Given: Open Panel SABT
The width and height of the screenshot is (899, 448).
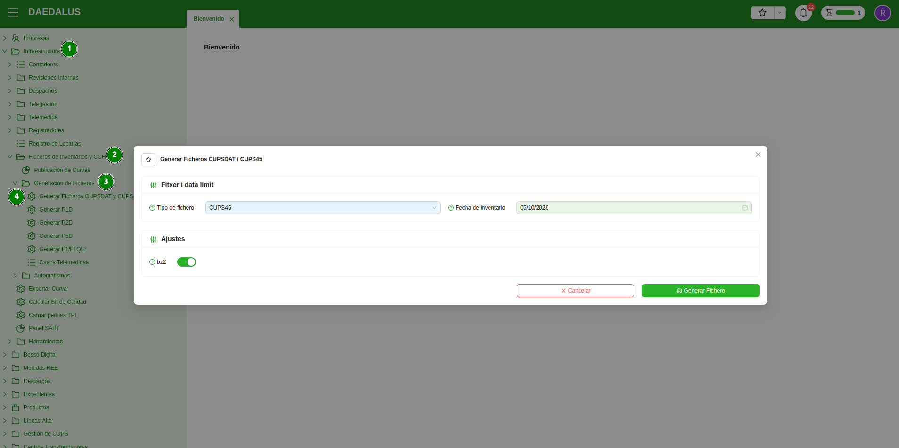Looking at the screenshot, I should (x=44, y=328).
